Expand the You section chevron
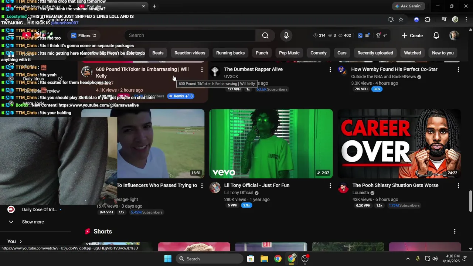The image size is (473, 266). point(21,241)
